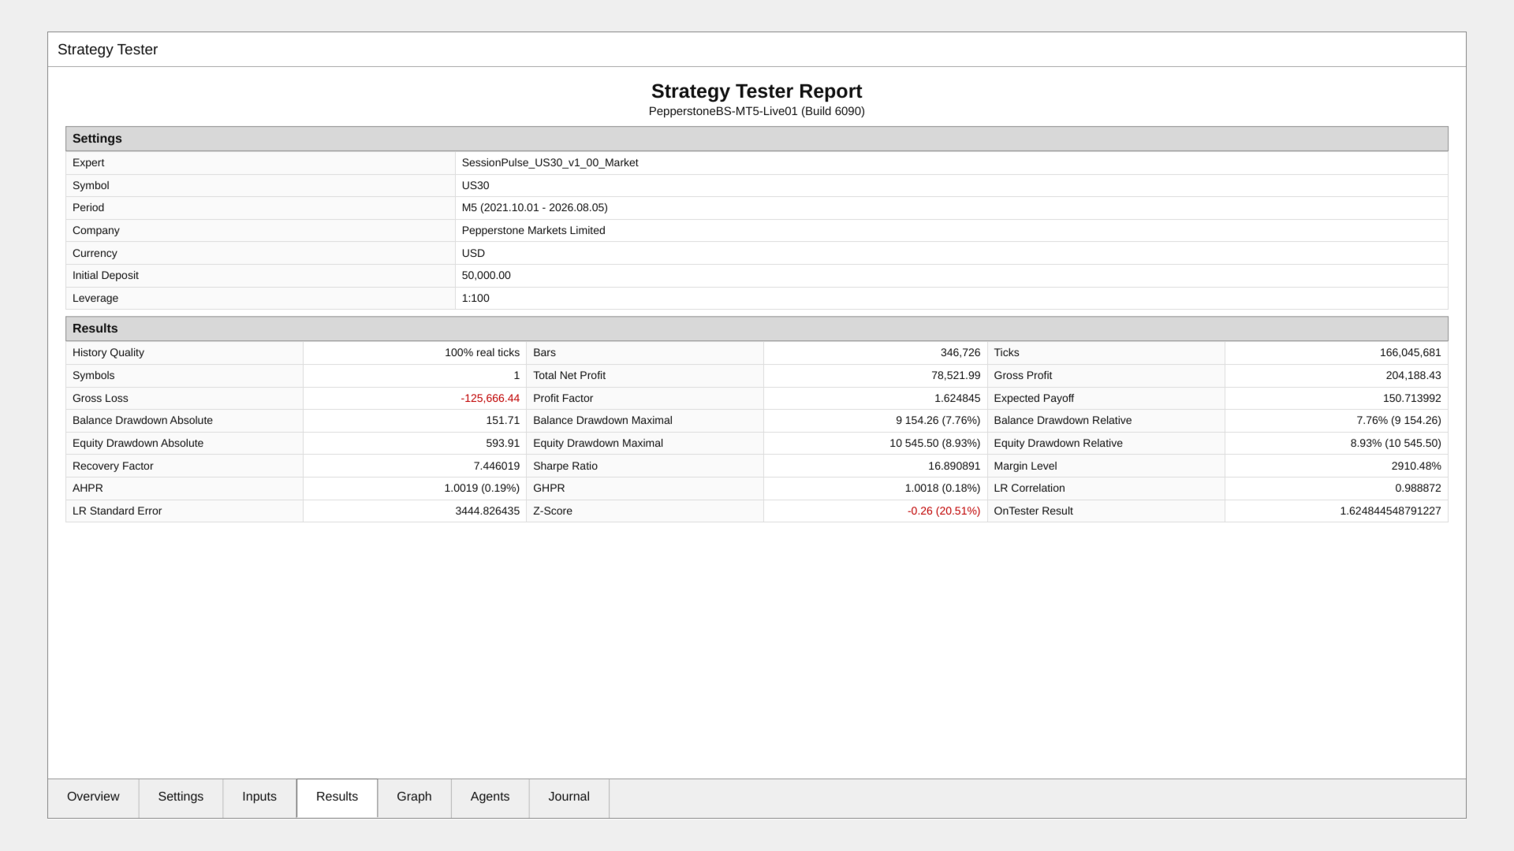Select the Z-Score label
Viewport: 1514px width, 851px height.
pyautogui.click(x=553, y=511)
